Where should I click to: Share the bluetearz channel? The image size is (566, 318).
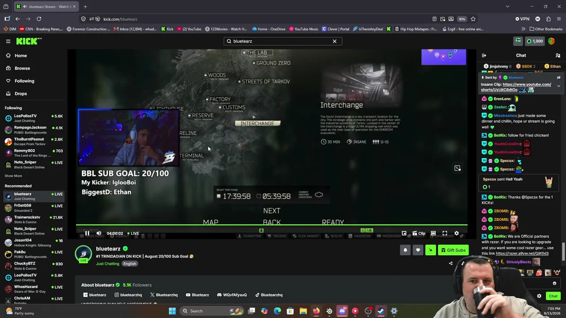[x=451, y=264]
